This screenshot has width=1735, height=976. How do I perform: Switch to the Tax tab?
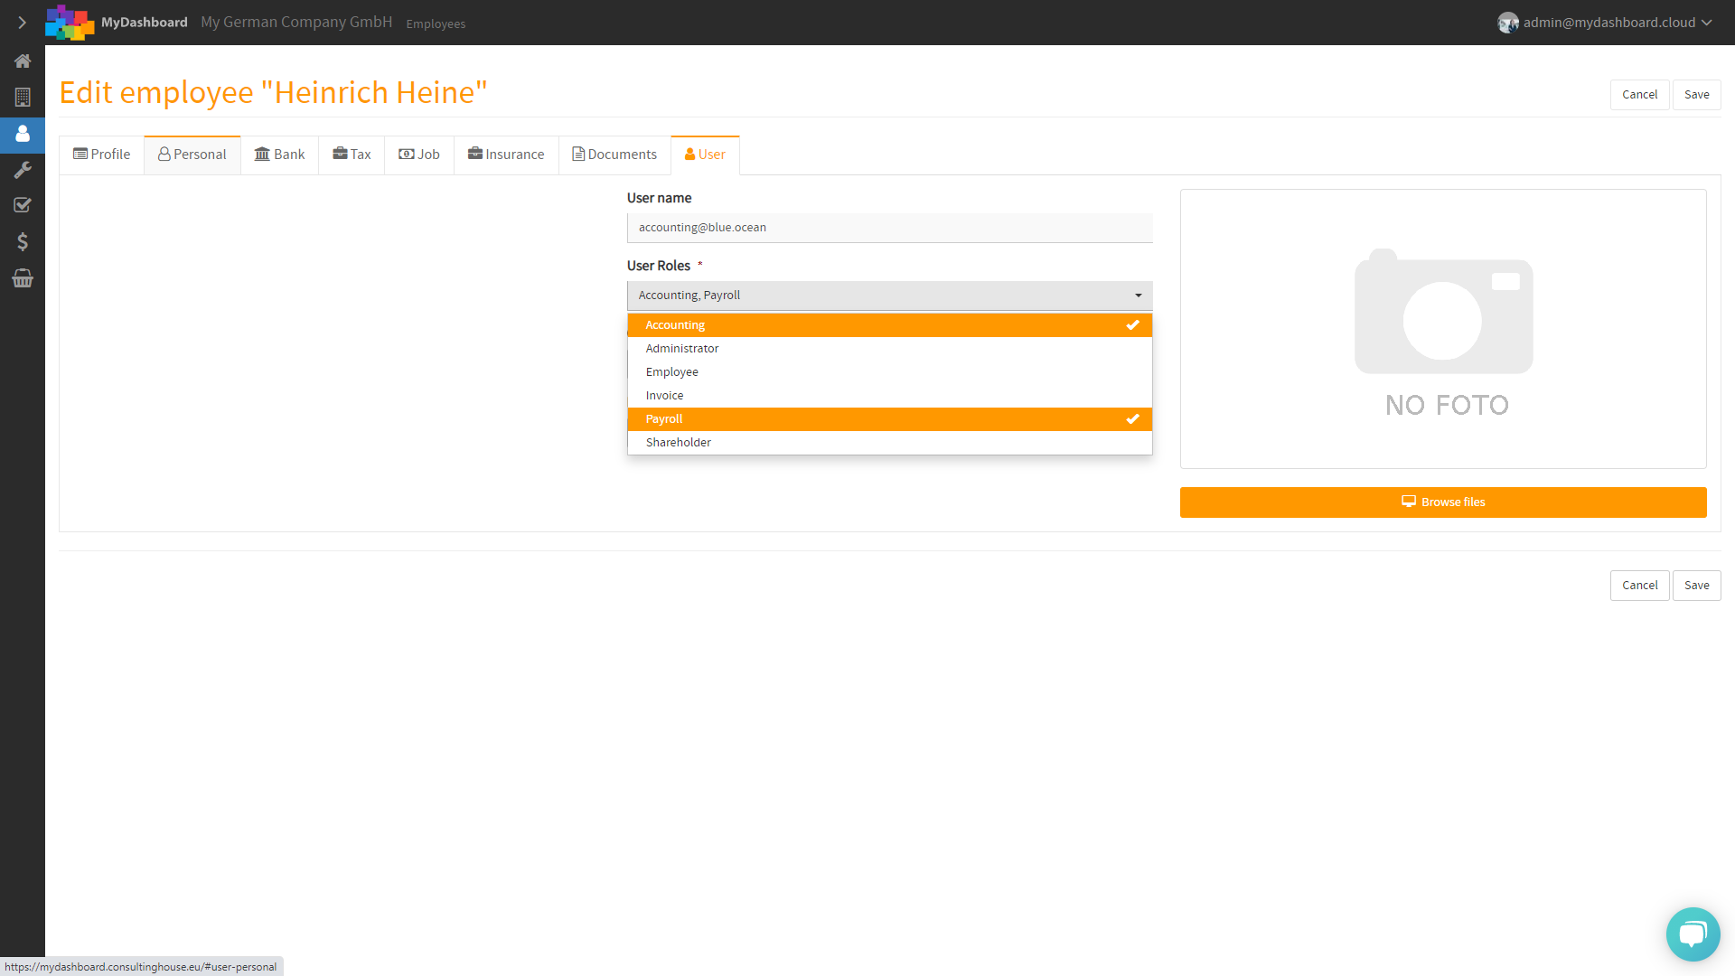point(352,155)
